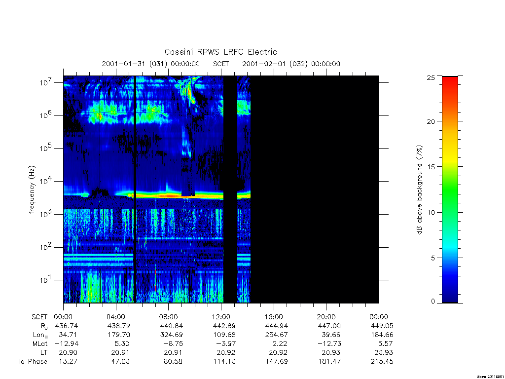
Task: Click the large black data gap region
Action: click(314, 189)
